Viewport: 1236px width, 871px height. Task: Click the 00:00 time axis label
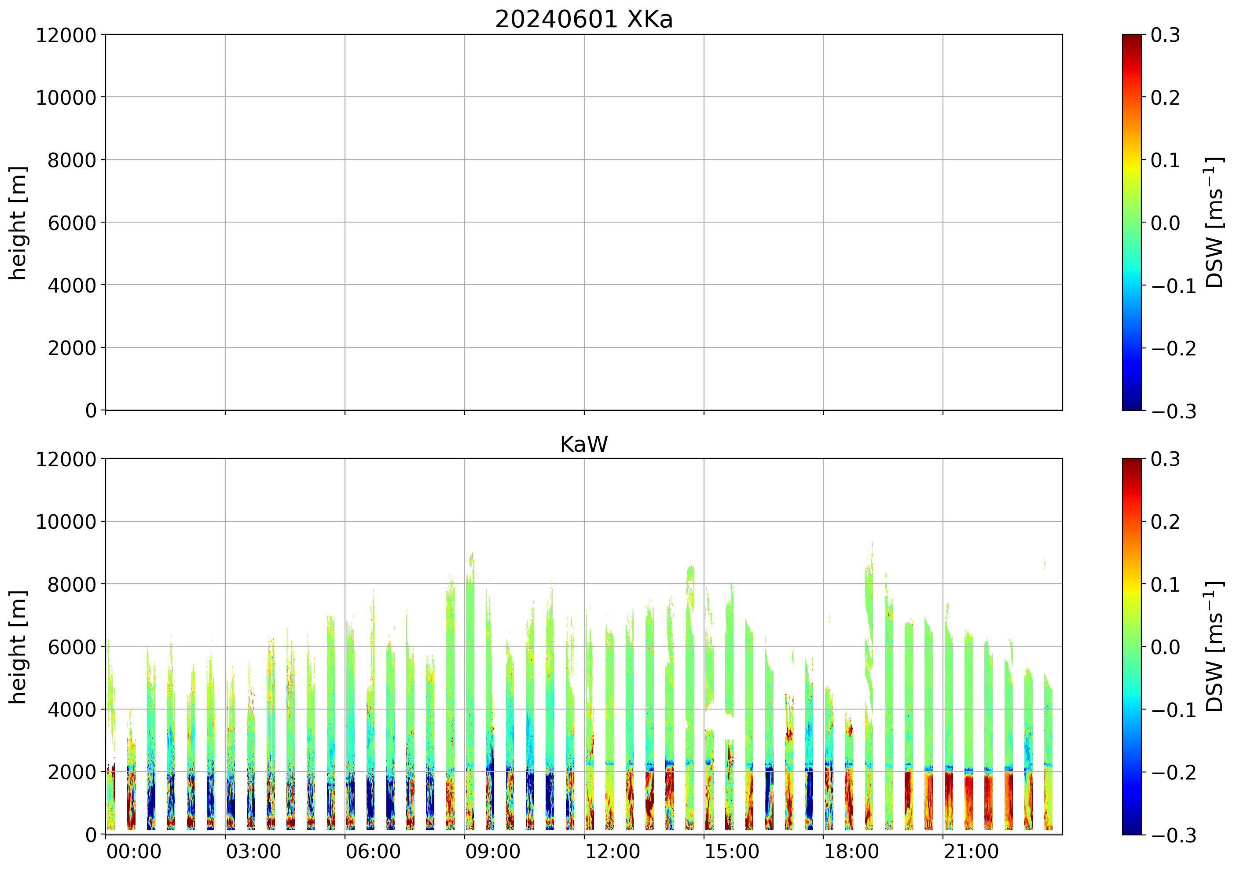133,852
